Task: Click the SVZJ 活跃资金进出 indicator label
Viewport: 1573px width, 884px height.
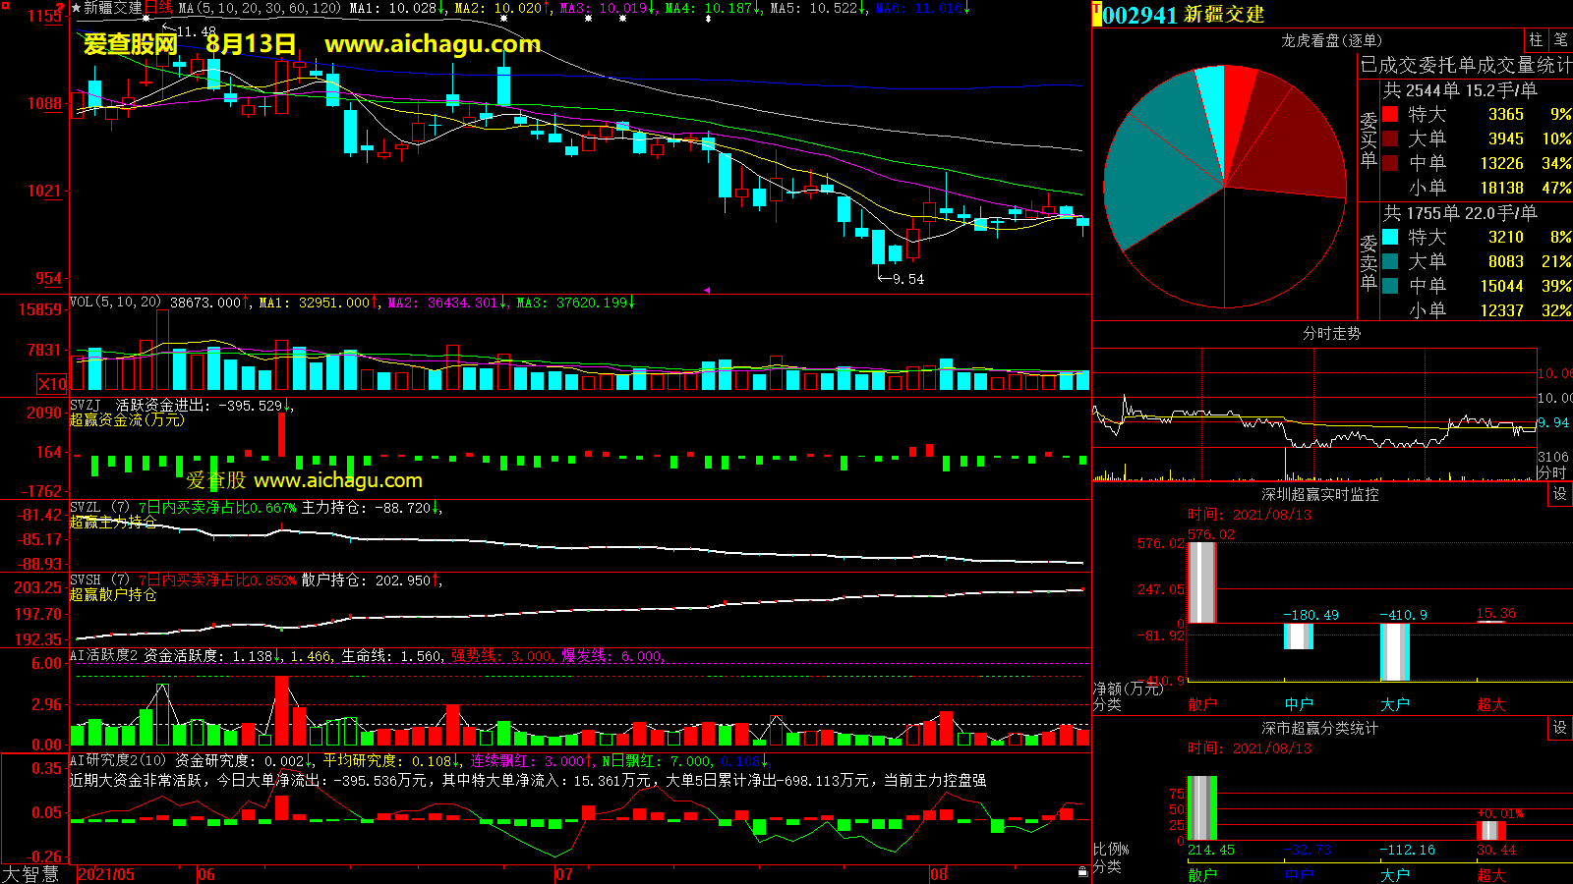Action: pos(177,405)
